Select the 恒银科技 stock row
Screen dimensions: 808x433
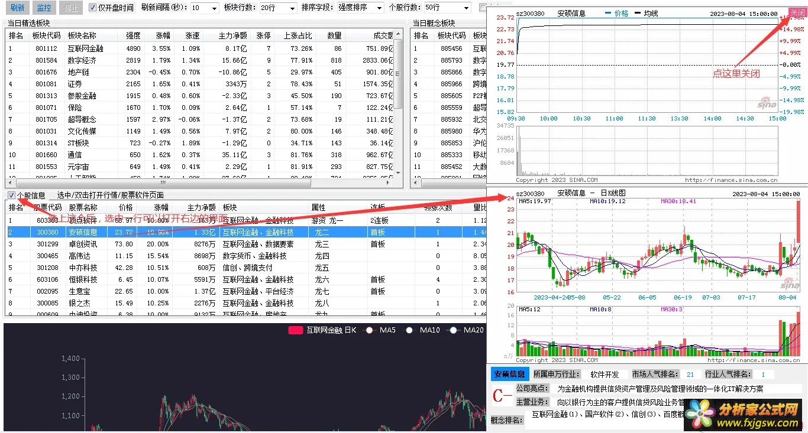pos(247,279)
